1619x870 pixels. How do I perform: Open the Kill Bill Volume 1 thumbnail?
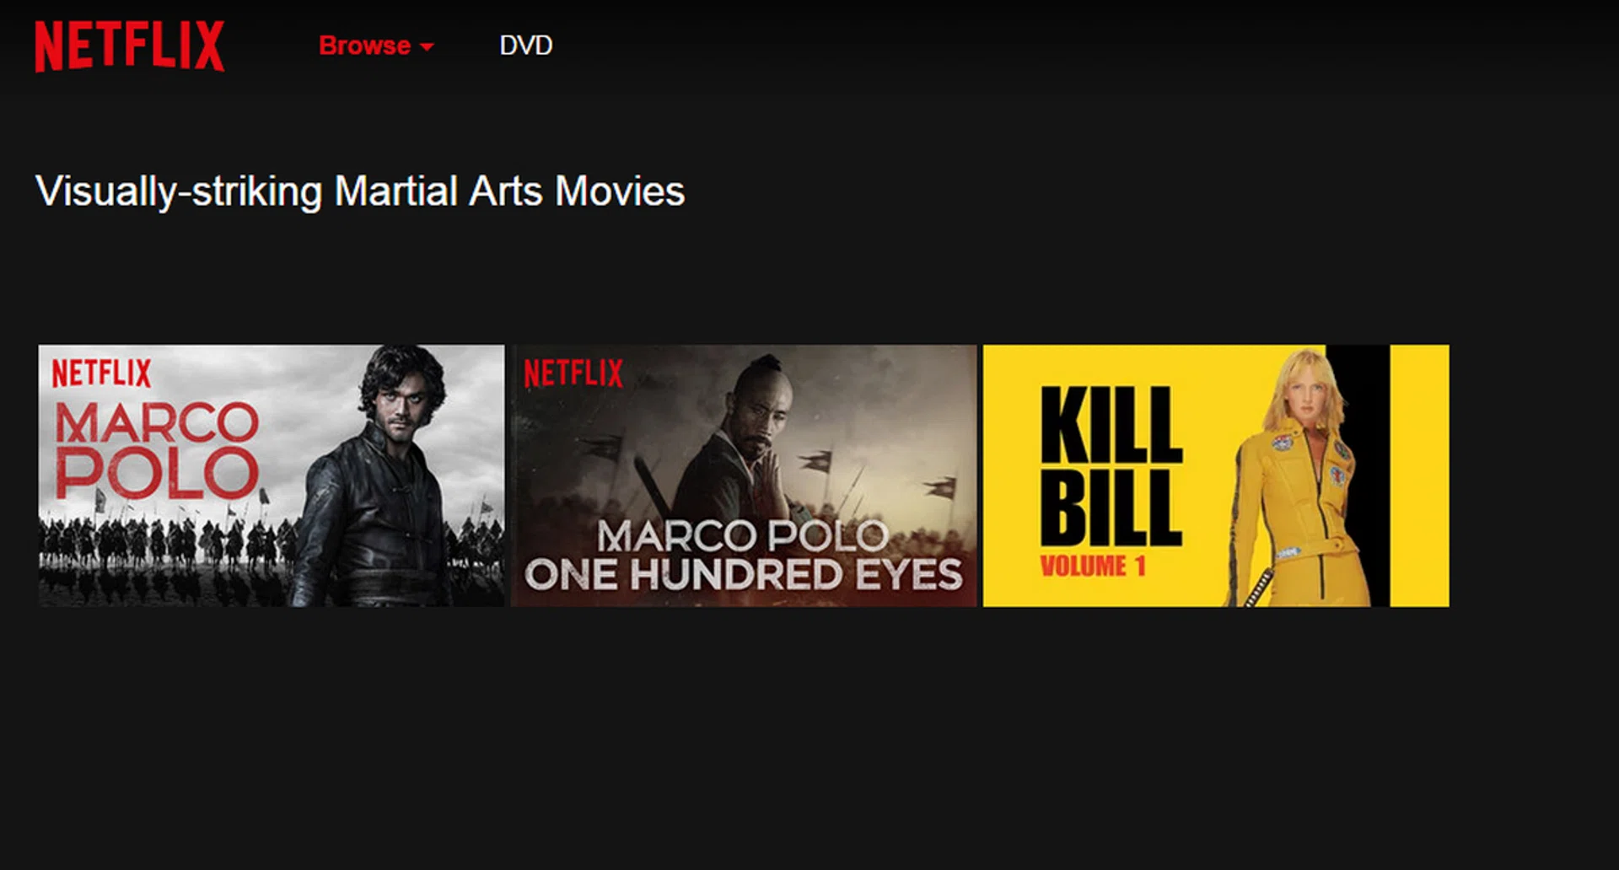tap(1216, 475)
